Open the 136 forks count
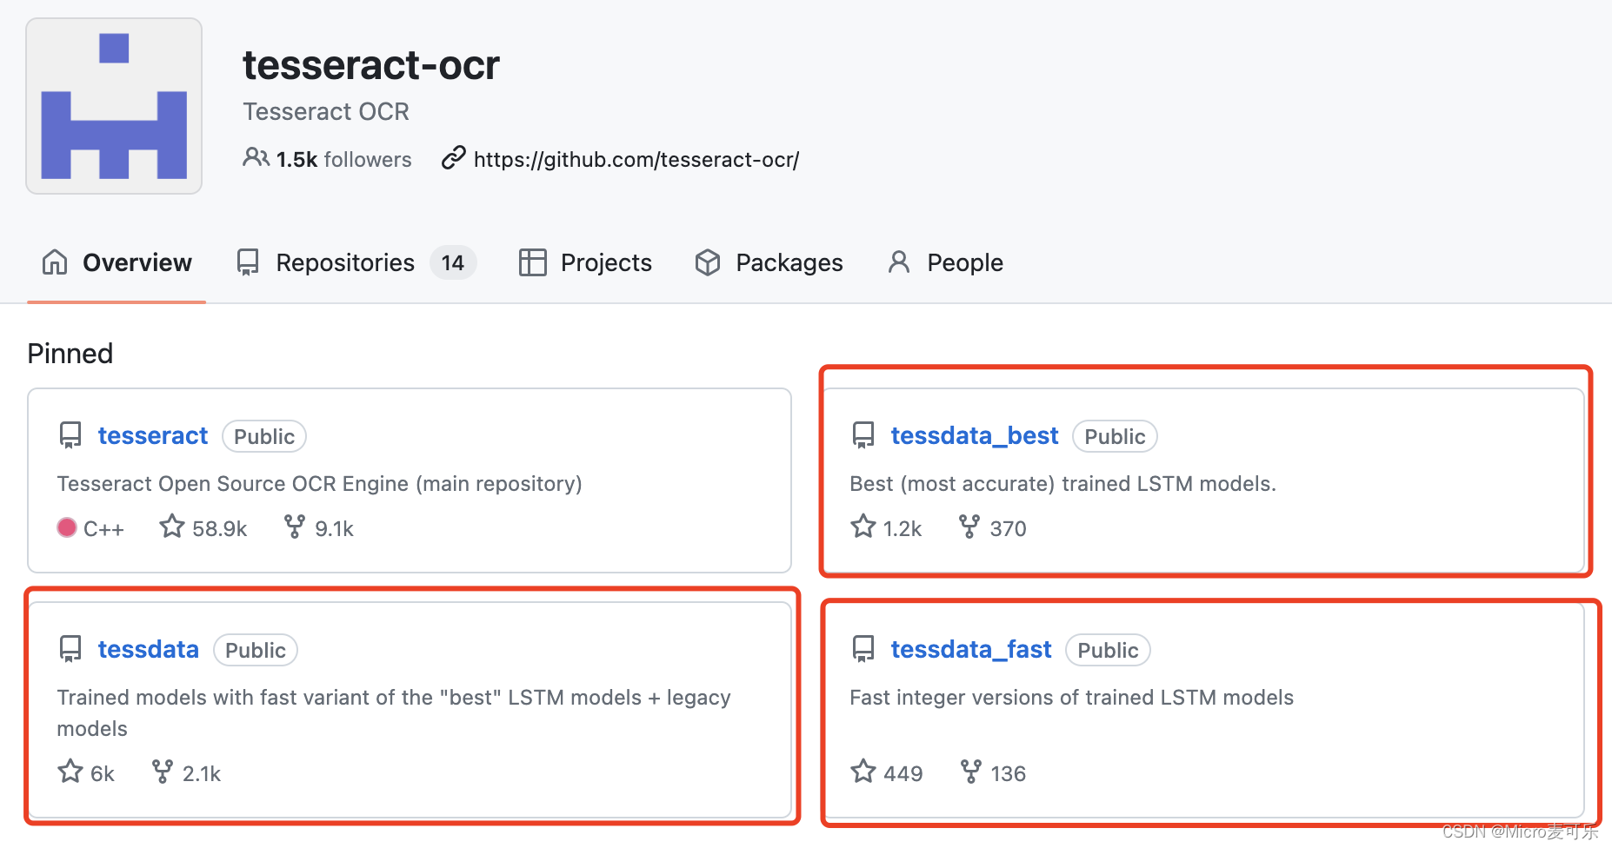Viewport: 1612px width, 848px height. tap(1009, 773)
